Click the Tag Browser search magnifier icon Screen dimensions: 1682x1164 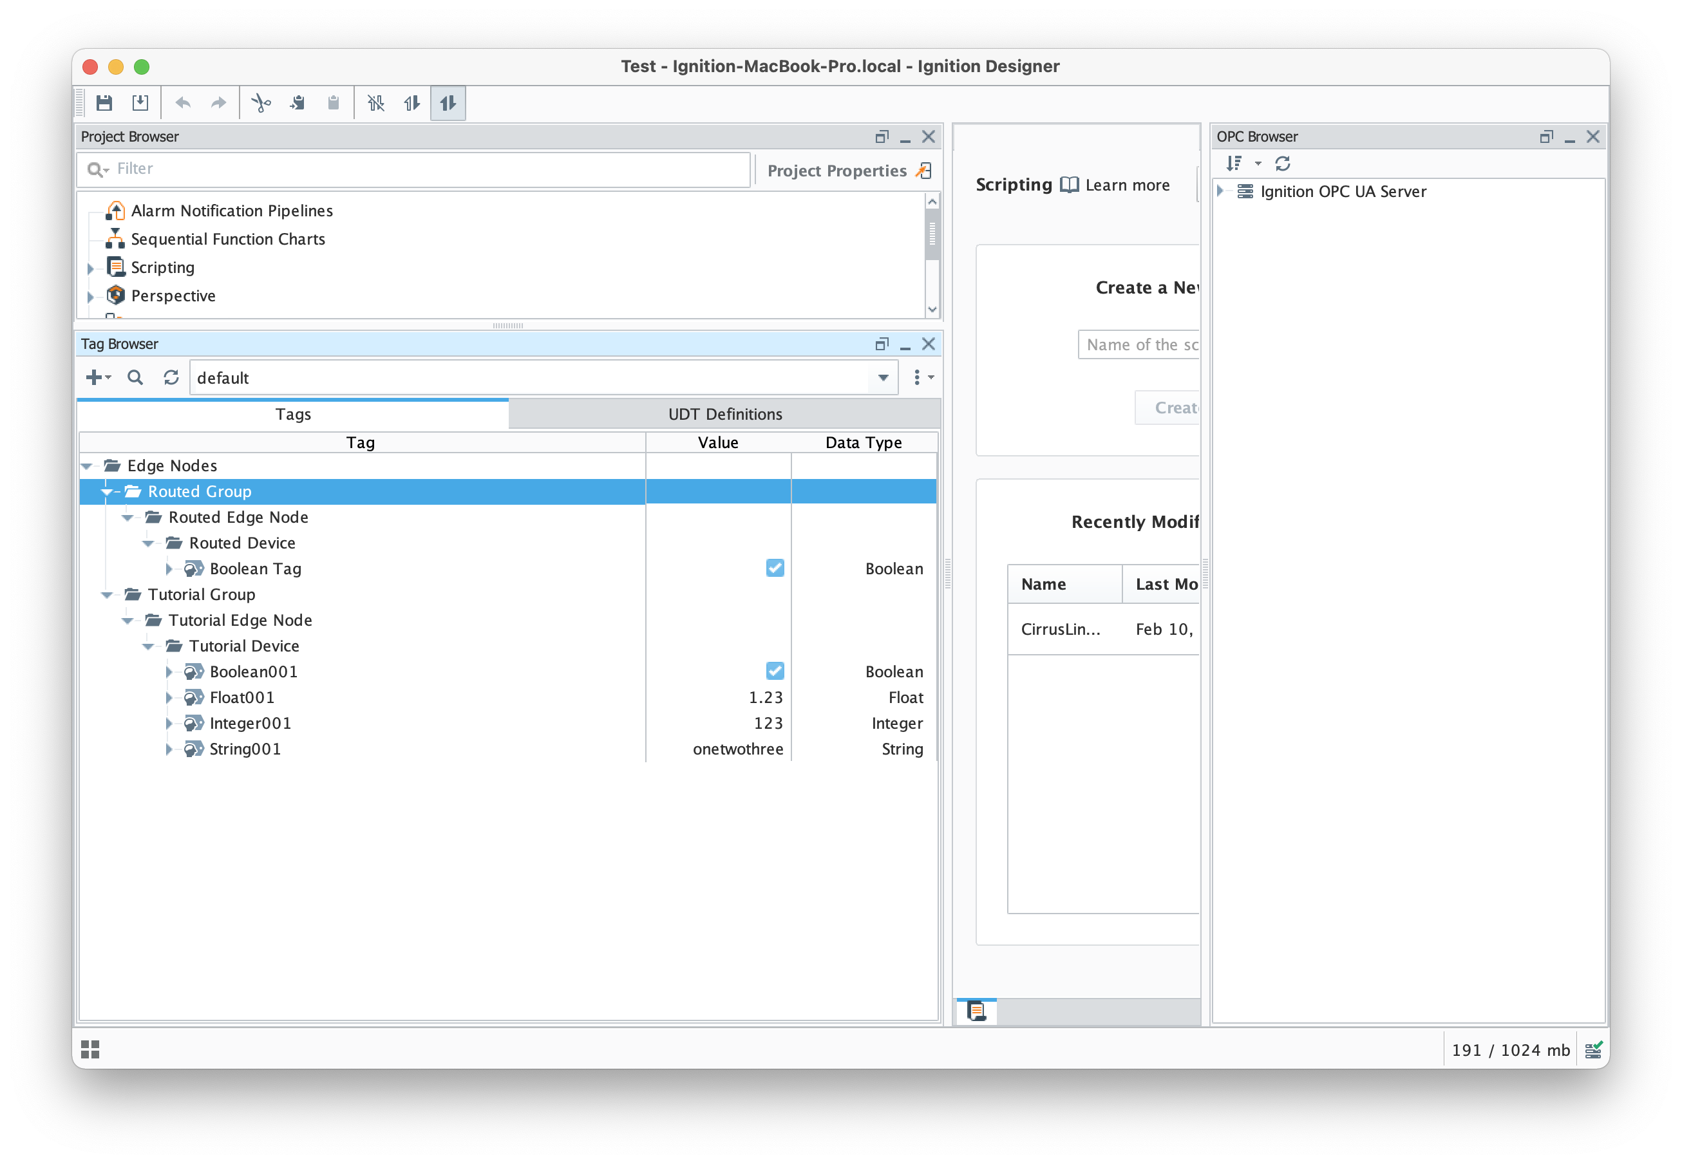click(x=135, y=377)
